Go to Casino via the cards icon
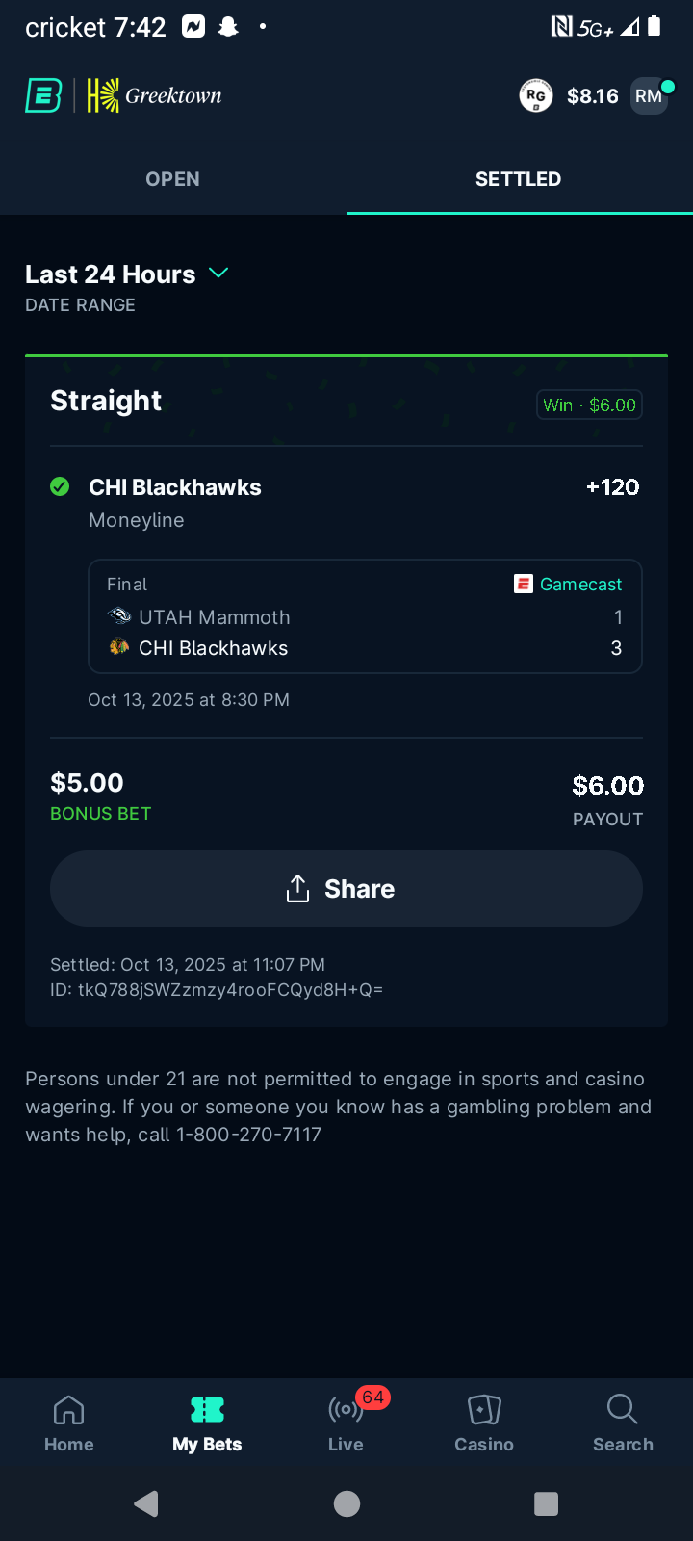 pos(484,1410)
